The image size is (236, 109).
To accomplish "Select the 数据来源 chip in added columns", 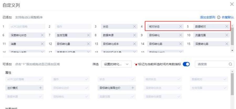I will coord(119,35).
